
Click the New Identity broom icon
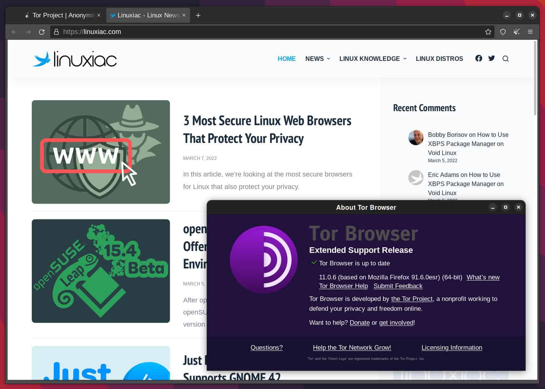pyautogui.click(x=516, y=32)
